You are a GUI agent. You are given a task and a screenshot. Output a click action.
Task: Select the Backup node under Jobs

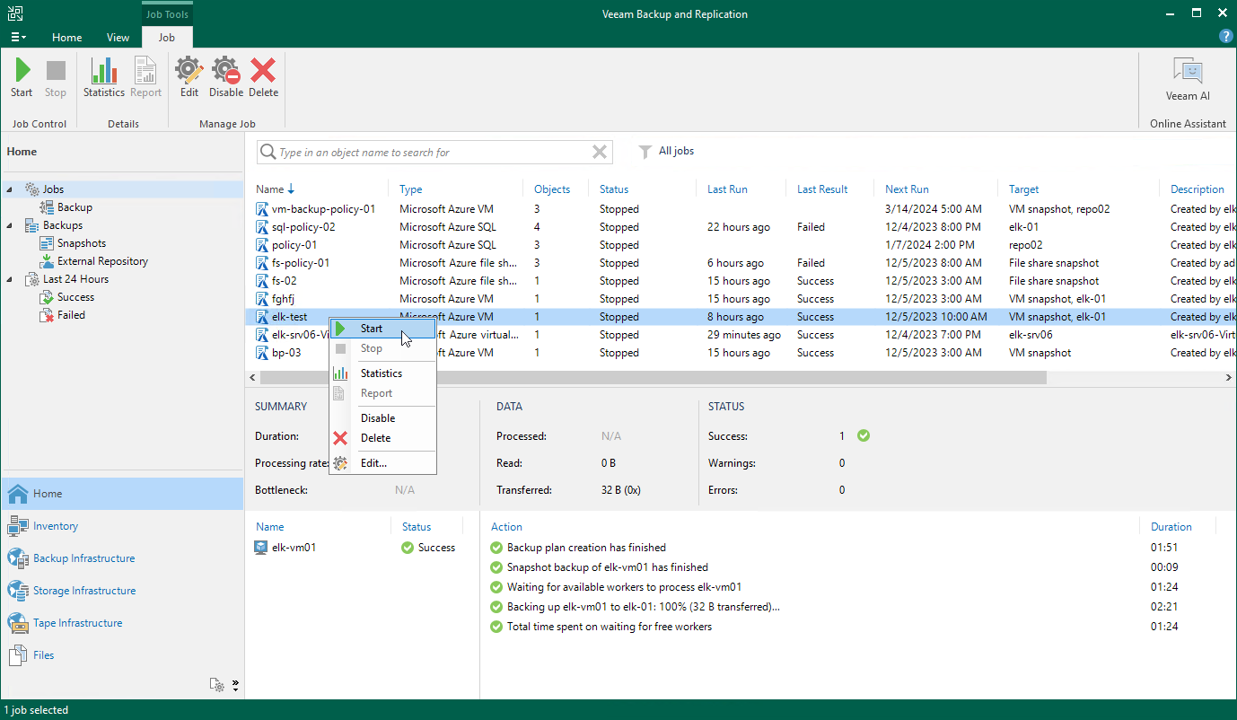coord(75,207)
